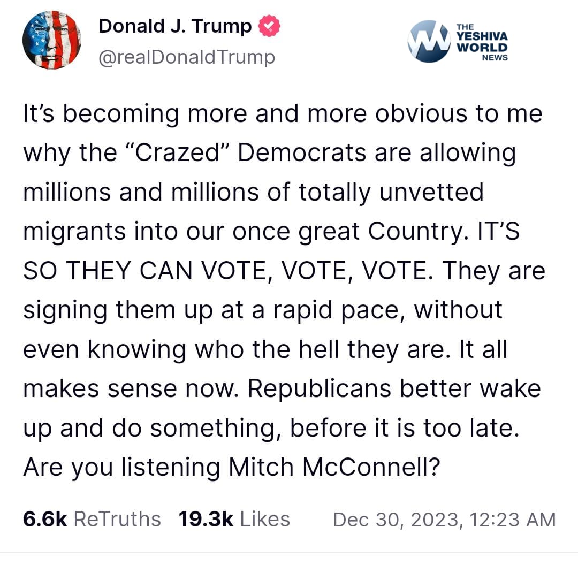
Task: Click Donald J. Trump's profile avatar
Action: [52, 40]
